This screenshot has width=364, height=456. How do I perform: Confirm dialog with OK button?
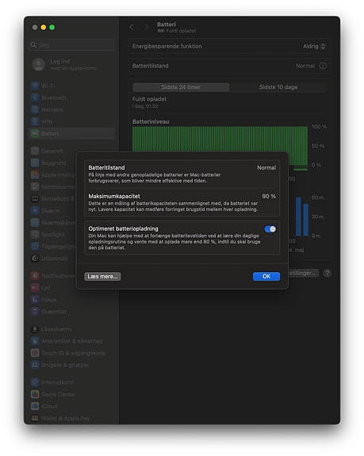pos(266,276)
